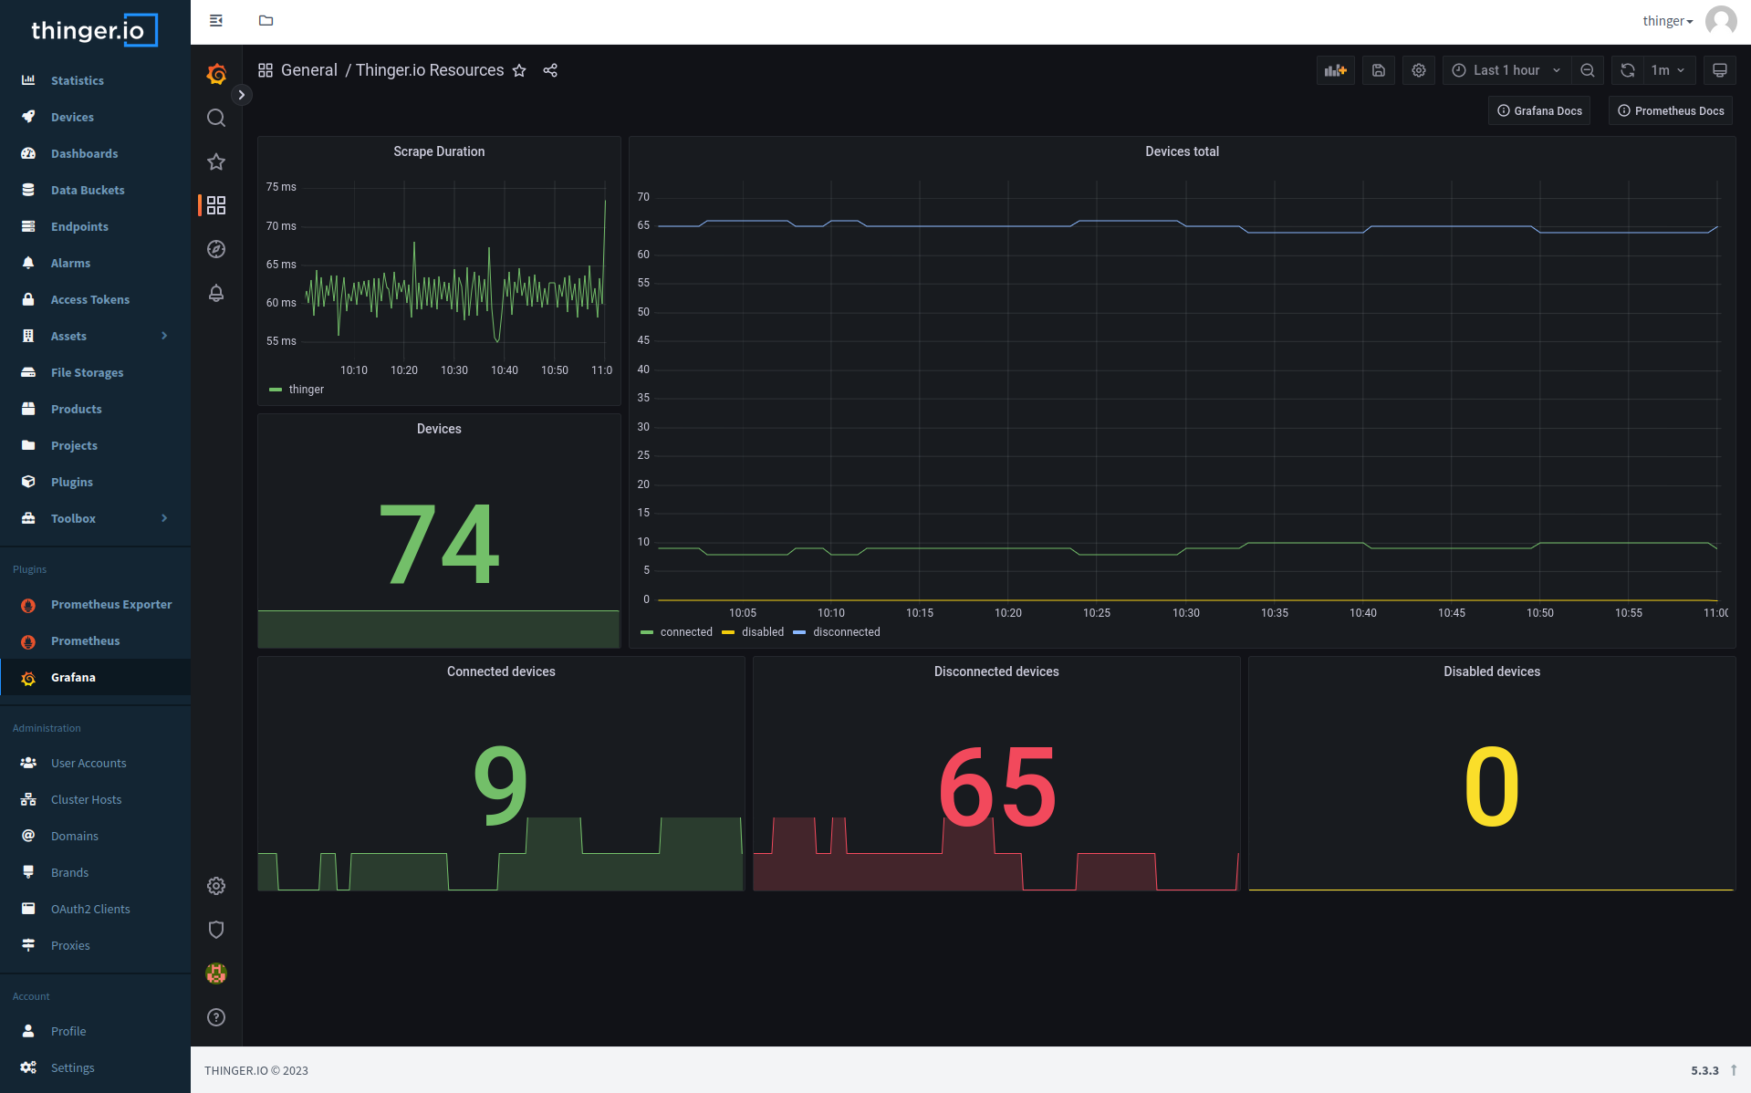Image resolution: width=1751 pixels, height=1093 pixels.
Task: Open dashboard settings gear icon
Action: tap(1418, 70)
